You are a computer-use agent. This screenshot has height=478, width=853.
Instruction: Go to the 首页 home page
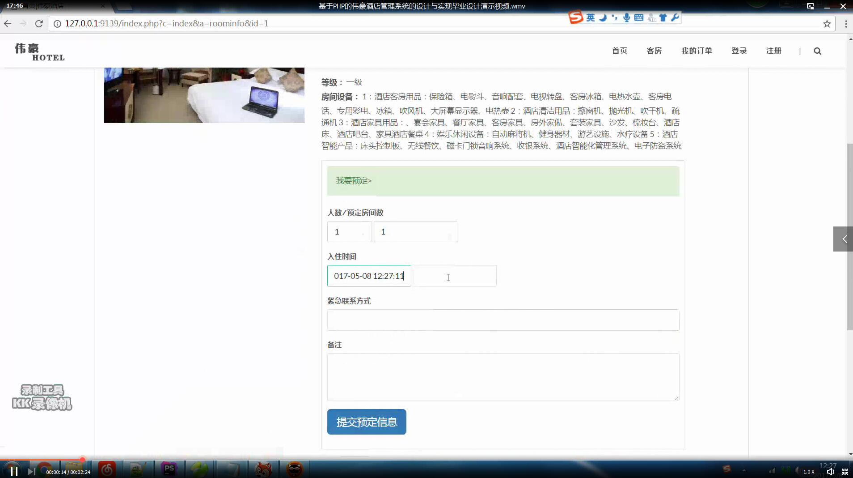619,51
